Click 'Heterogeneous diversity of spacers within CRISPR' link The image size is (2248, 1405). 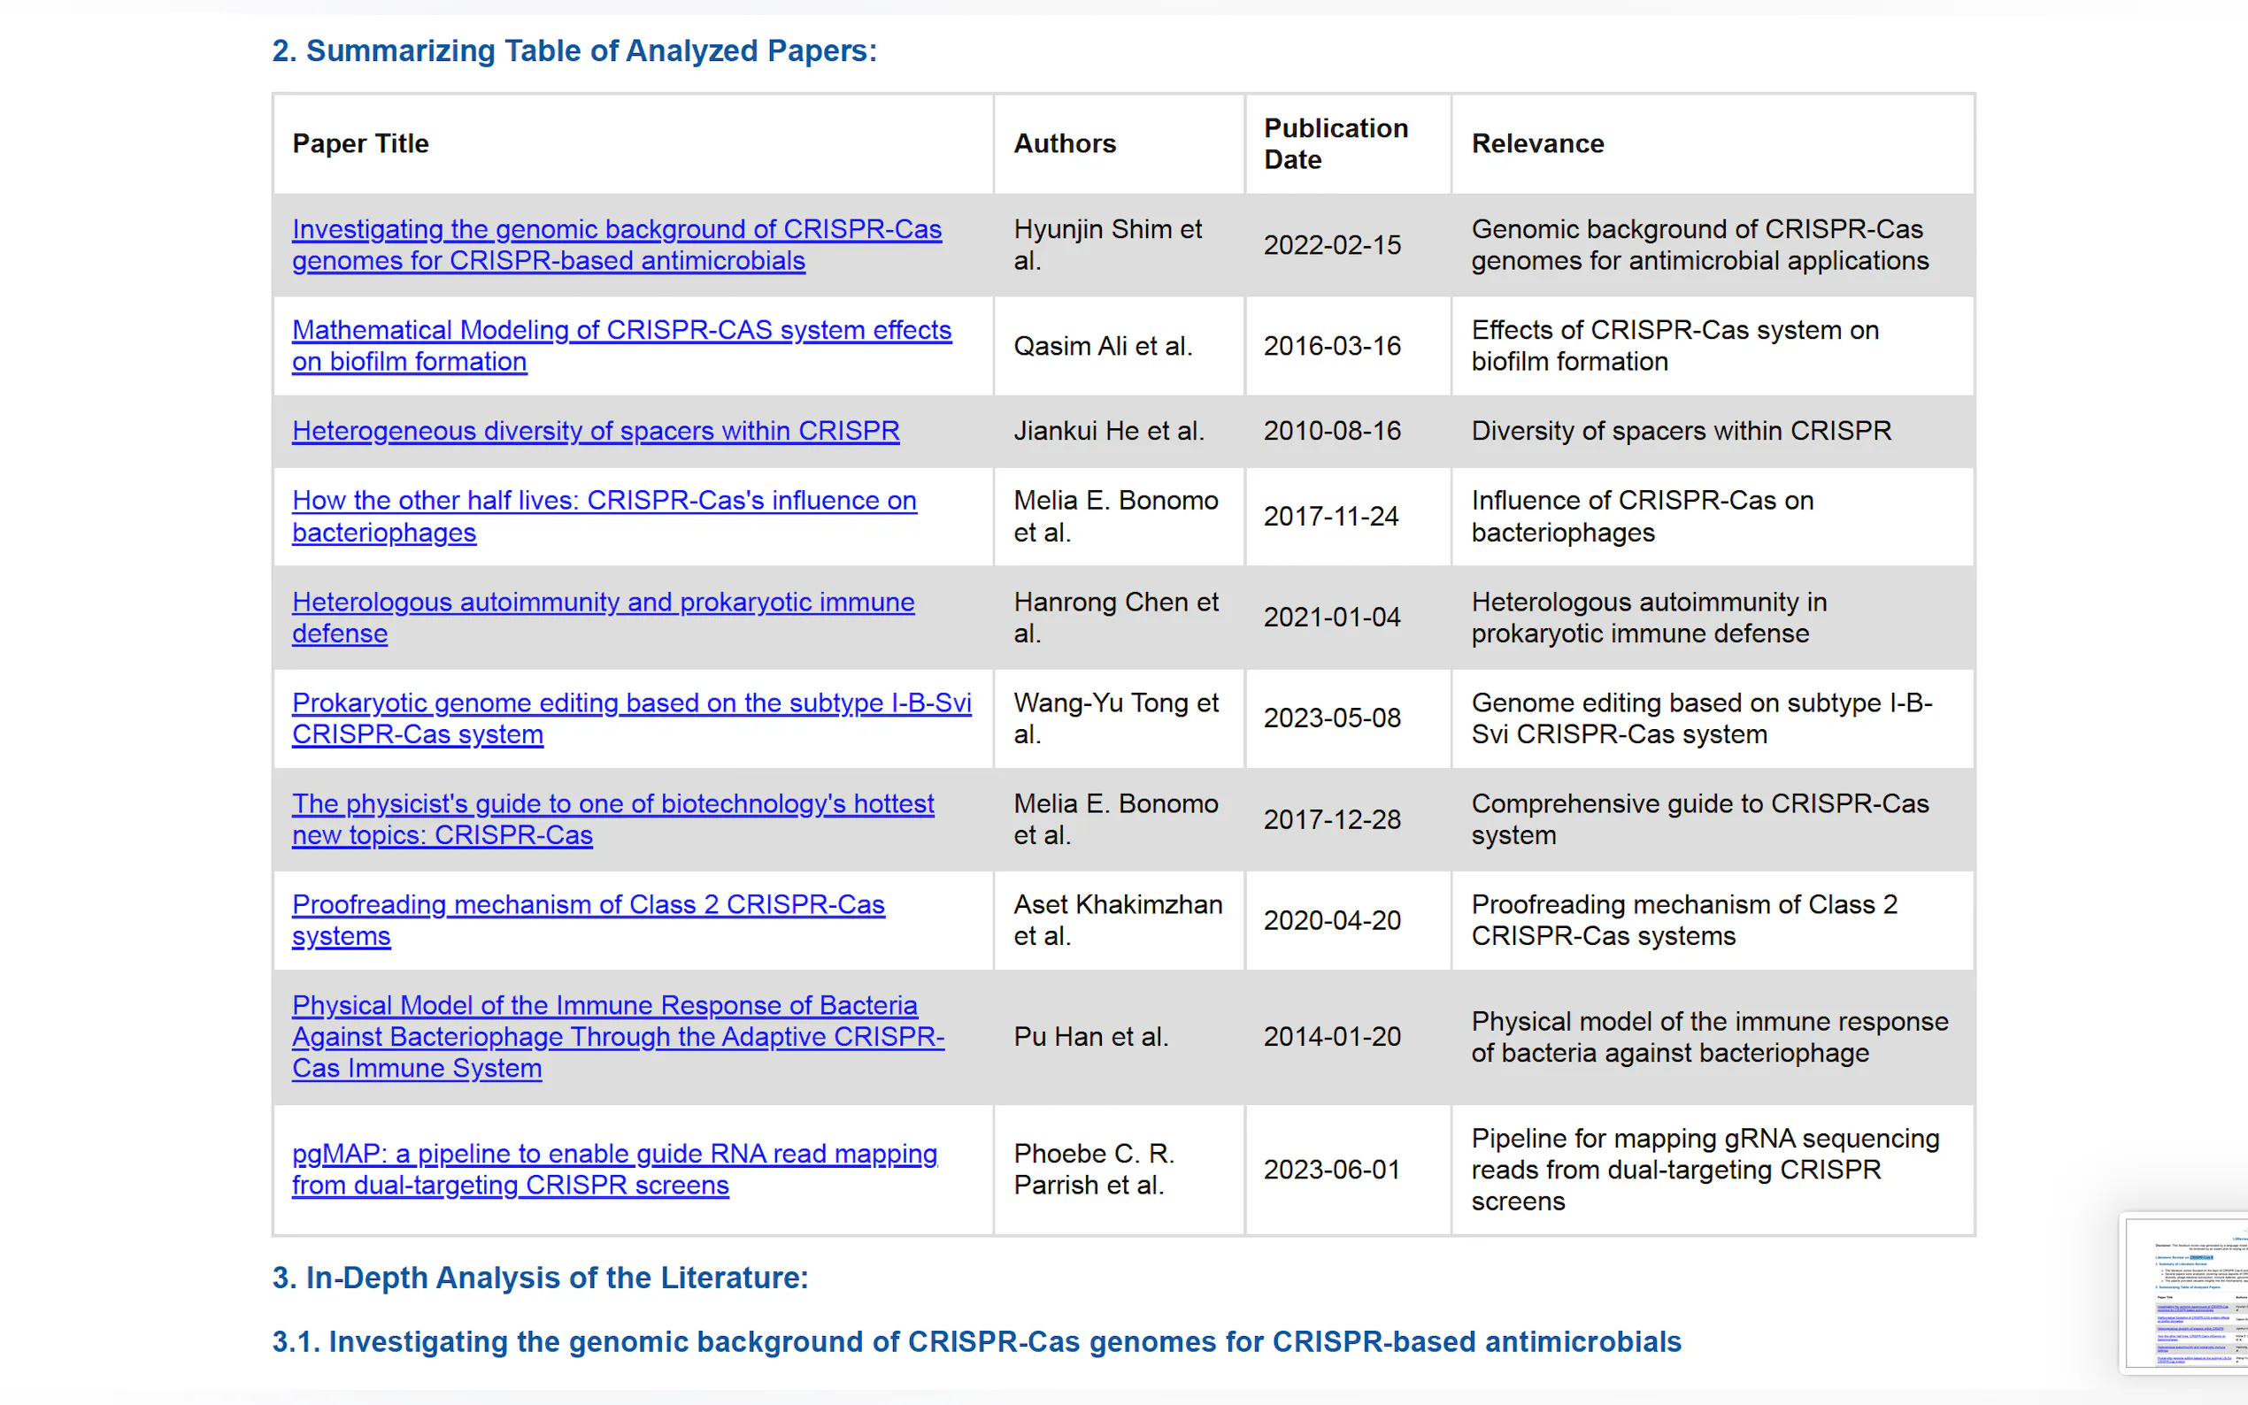pos(595,431)
